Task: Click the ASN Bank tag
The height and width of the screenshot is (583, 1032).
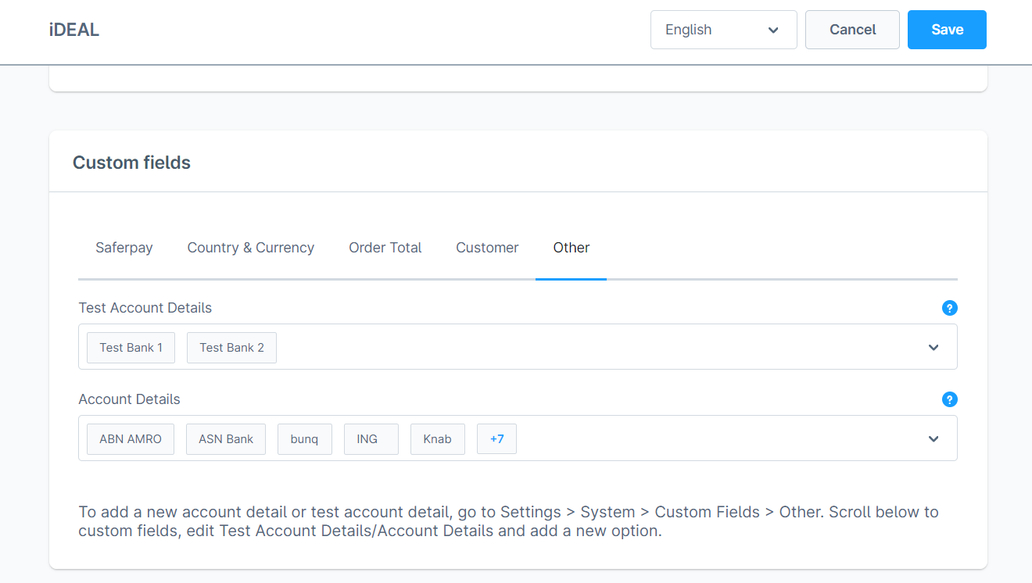Action: point(226,439)
